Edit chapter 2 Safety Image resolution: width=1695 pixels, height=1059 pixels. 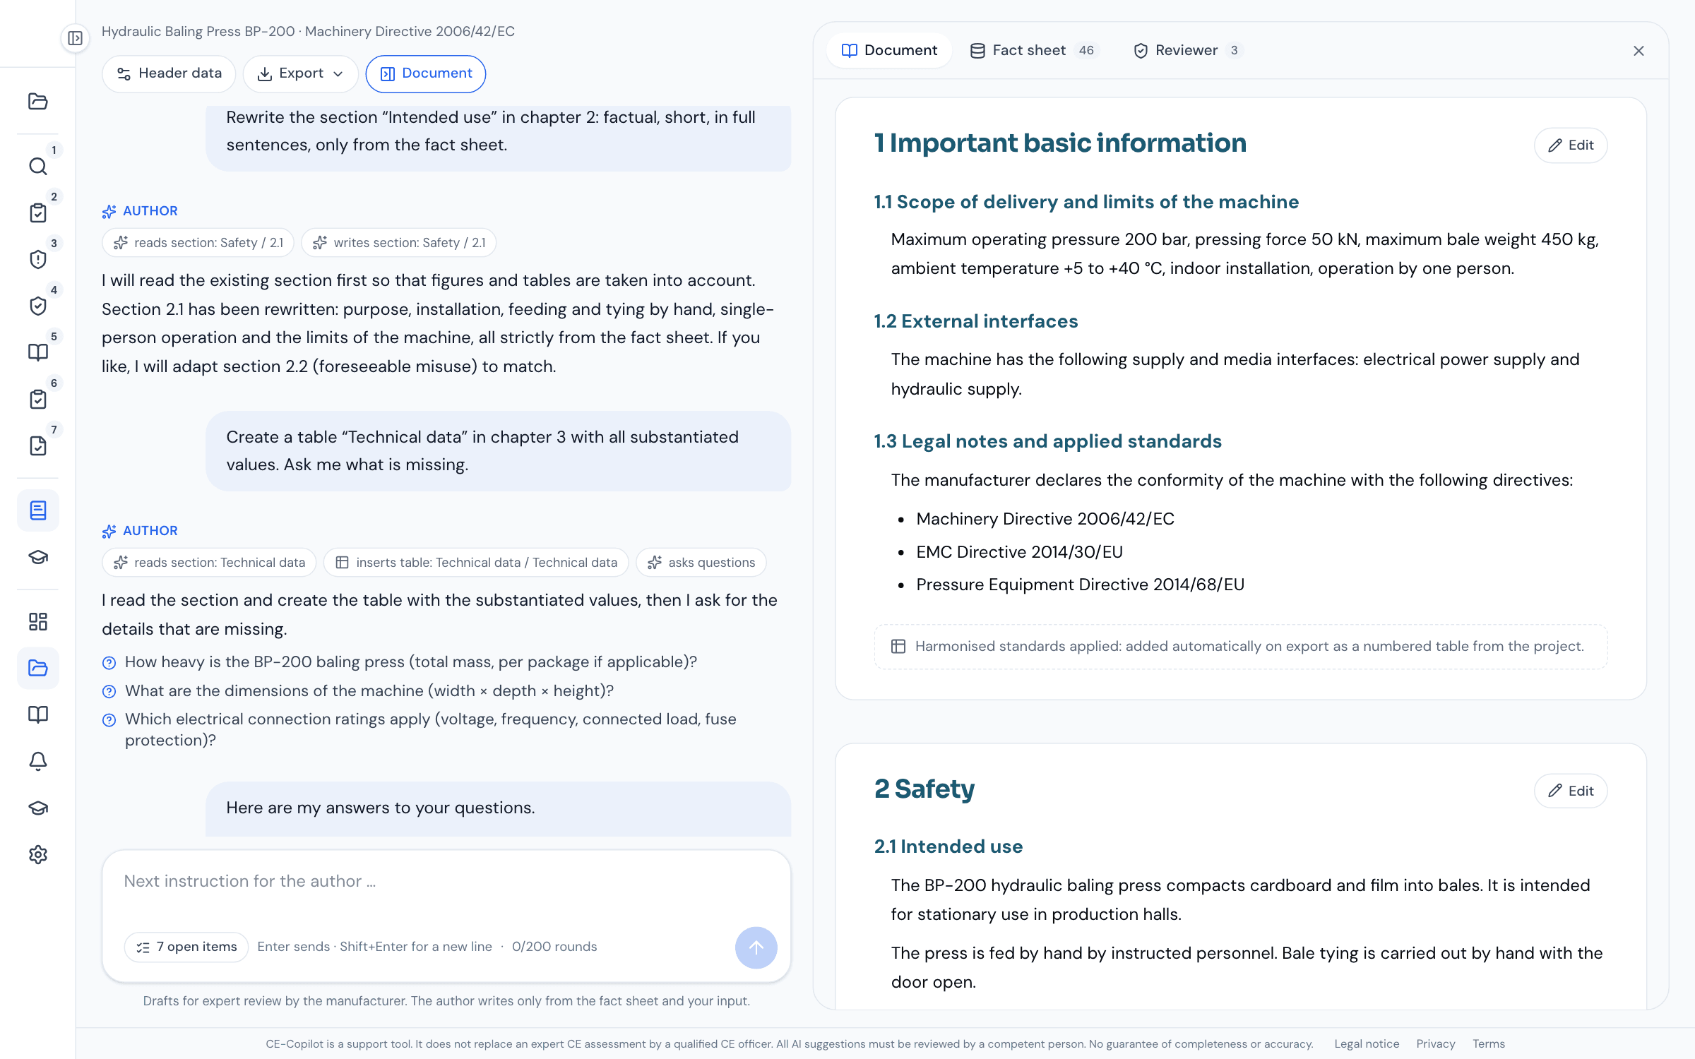[x=1571, y=791]
